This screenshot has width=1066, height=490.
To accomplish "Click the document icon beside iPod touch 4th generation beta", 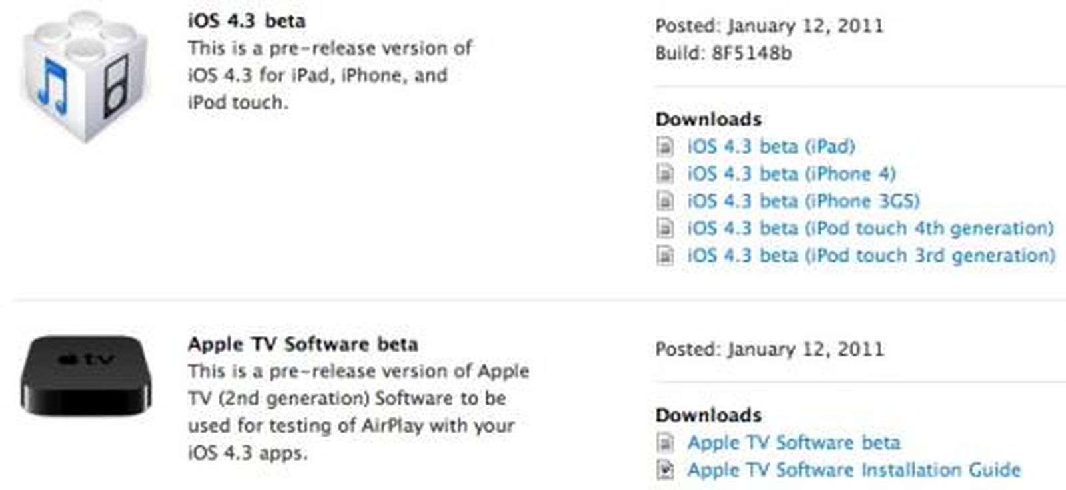I will pos(664,228).
